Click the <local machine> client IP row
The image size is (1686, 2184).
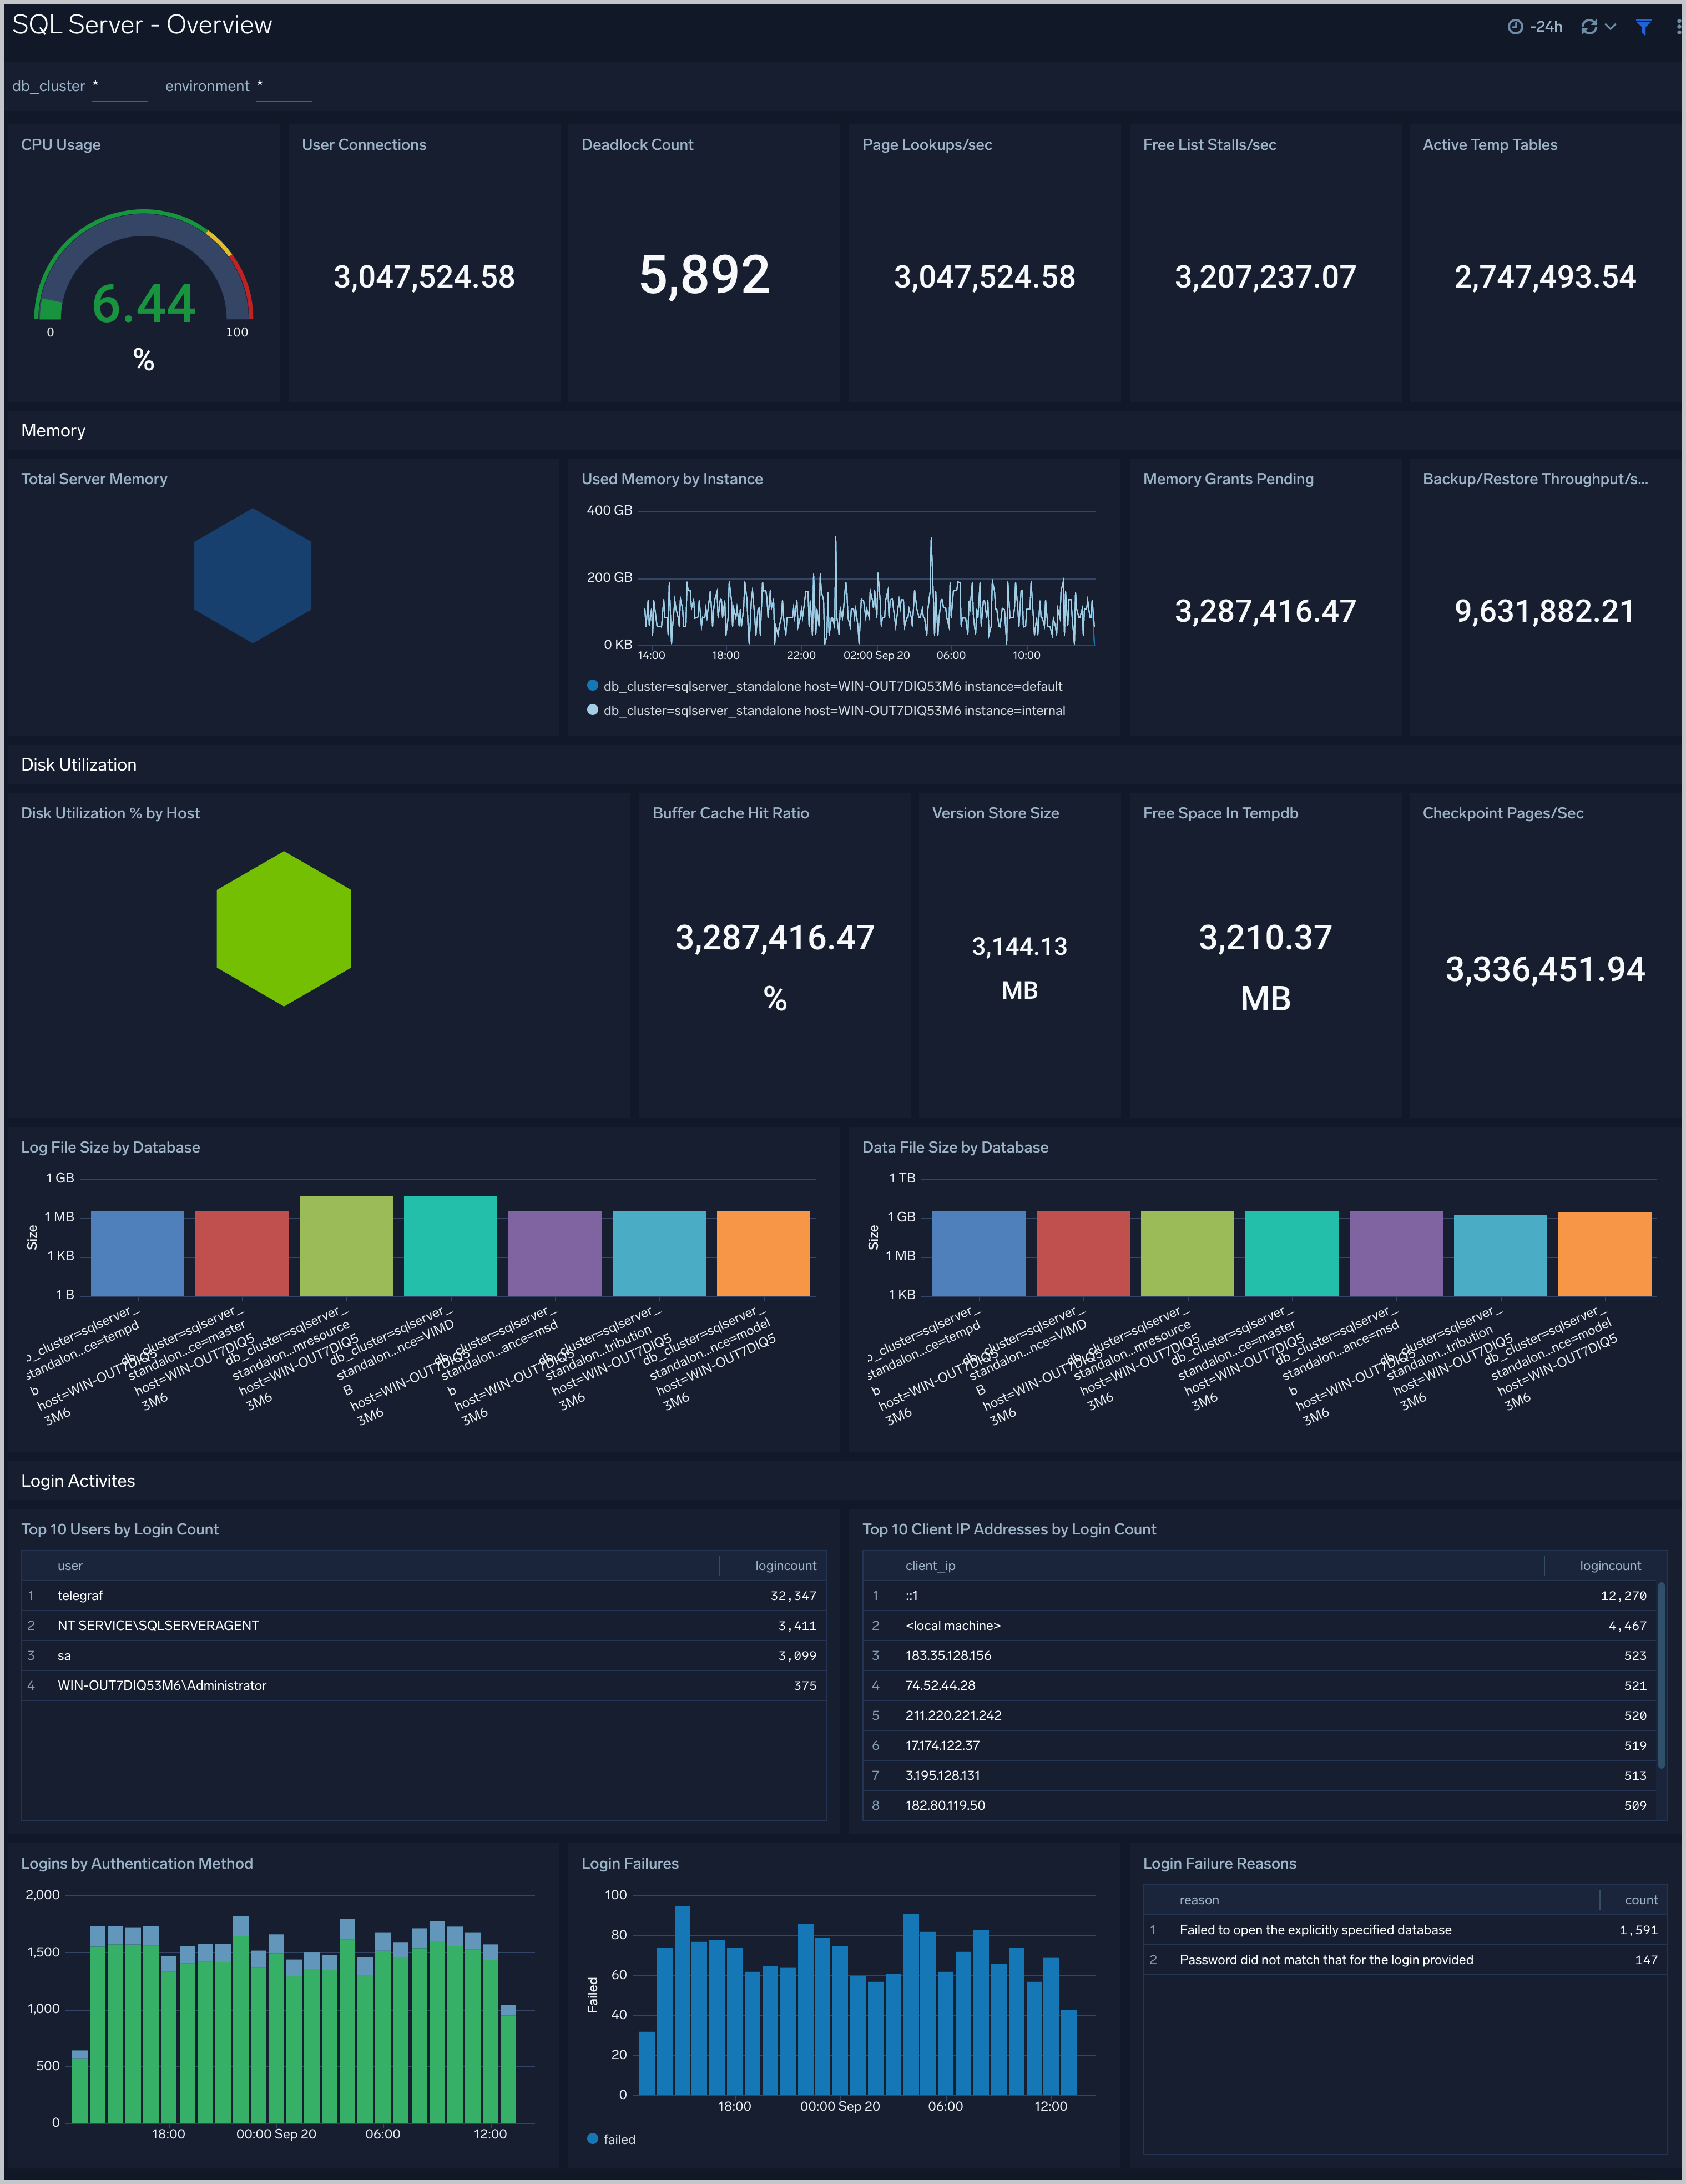(x=1259, y=1625)
